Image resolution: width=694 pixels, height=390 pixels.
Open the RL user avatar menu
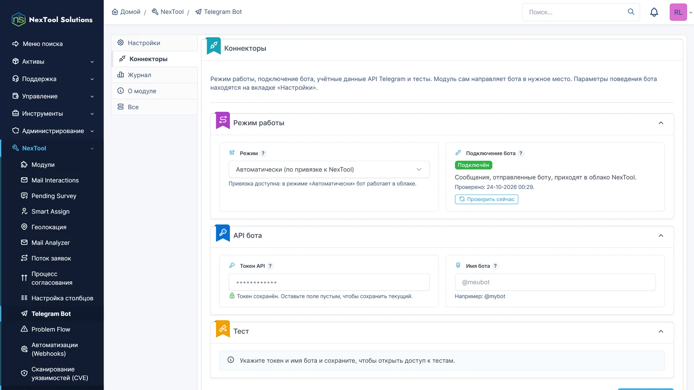(x=678, y=12)
